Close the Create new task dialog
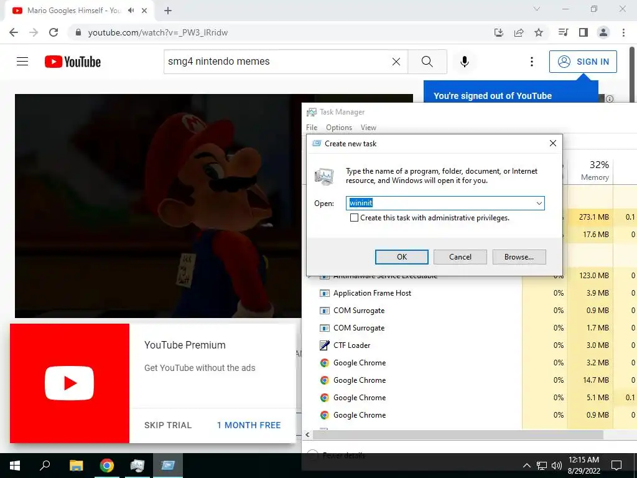This screenshot has height=478, width=637. click(553, 143)
